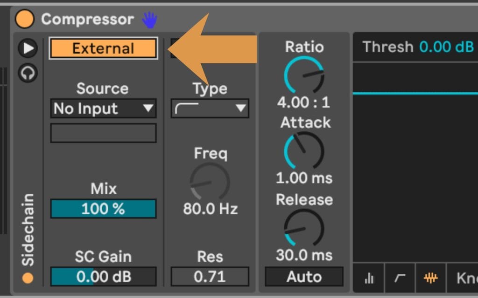Toggle the Compressor device activator button
Image resolution: width=478 pixels, height=298 pixels.
(25, 19)
